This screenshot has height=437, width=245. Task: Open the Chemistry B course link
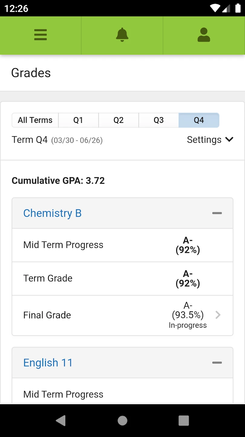[x=52, y=213]
